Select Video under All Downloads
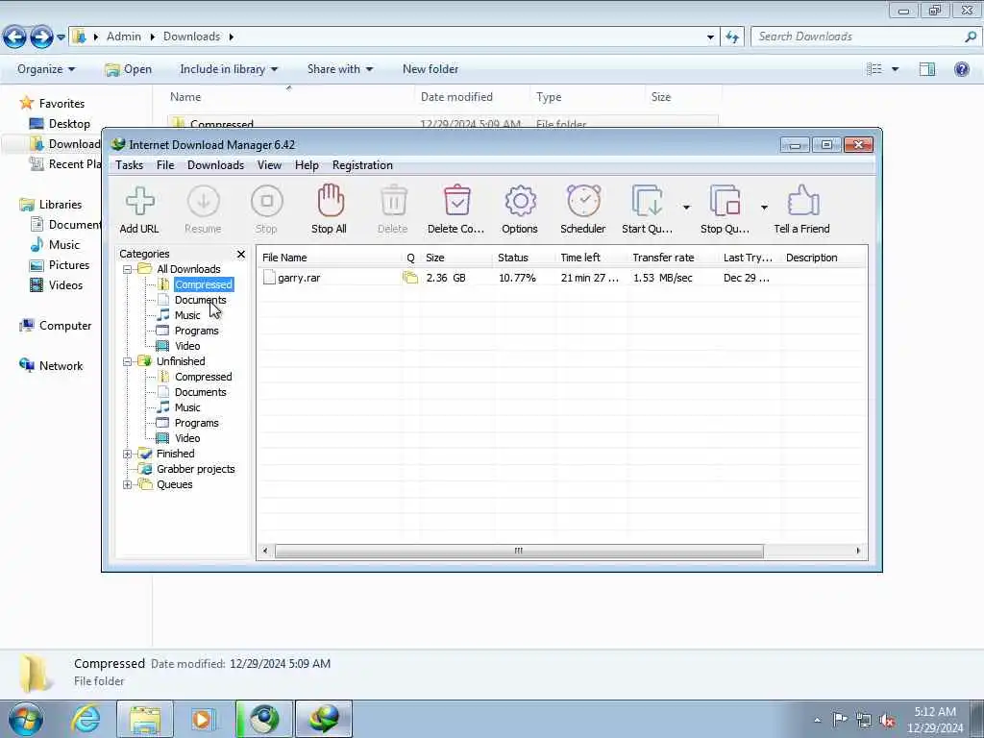 [x=187, y=346]
